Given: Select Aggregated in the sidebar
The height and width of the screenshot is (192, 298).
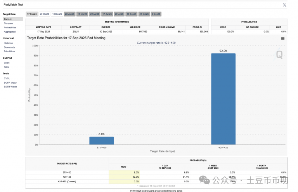Looking at the screenshot, I should (10, 32).
